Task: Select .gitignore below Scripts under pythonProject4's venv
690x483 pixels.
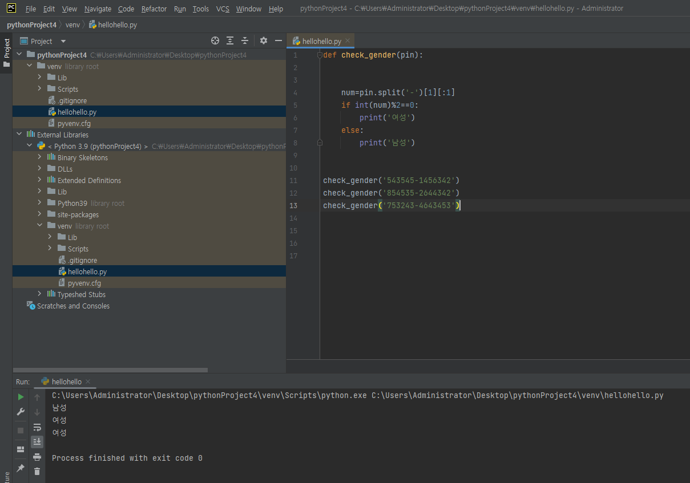Action: (x=72, y=100)
